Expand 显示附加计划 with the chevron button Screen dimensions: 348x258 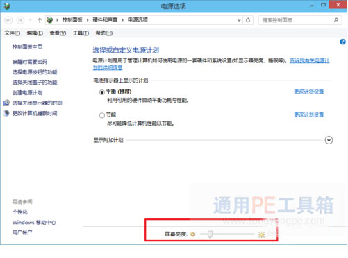click(329, 140)
